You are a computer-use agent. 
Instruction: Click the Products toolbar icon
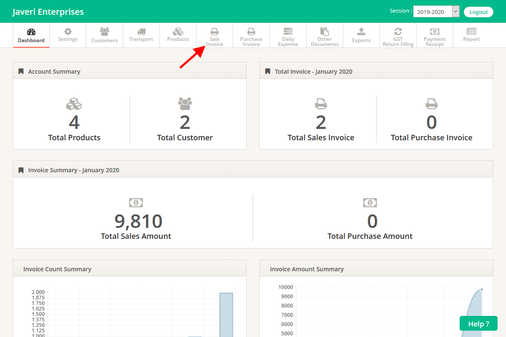(x=178, y=35)
